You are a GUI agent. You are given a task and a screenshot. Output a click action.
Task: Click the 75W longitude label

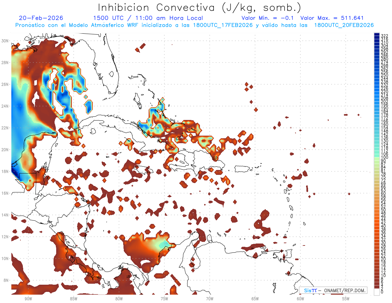pos(164,299)
